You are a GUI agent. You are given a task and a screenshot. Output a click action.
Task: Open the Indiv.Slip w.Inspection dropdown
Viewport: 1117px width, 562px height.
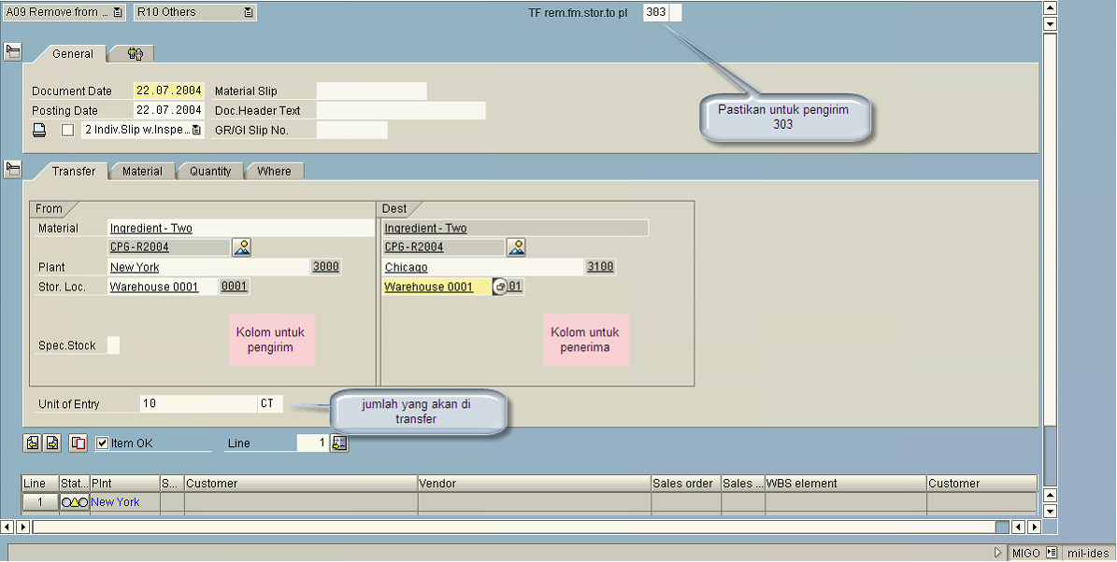pos(196,131)
